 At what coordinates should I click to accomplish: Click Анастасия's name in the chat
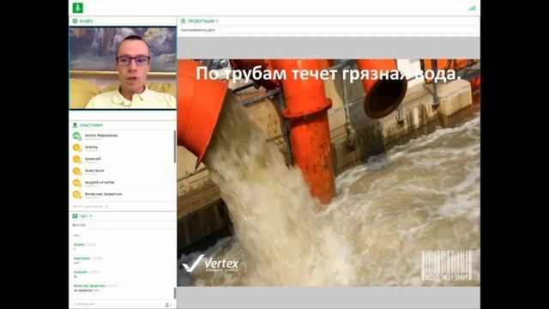[82, 258]
